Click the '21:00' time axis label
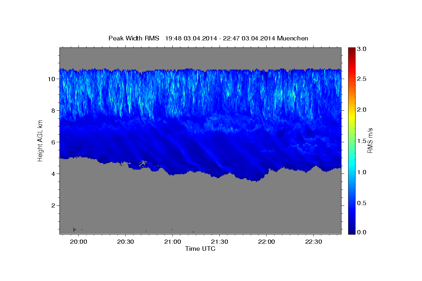Image resolution: width=422 pixels, height=281 pixels. click(172, 242)
